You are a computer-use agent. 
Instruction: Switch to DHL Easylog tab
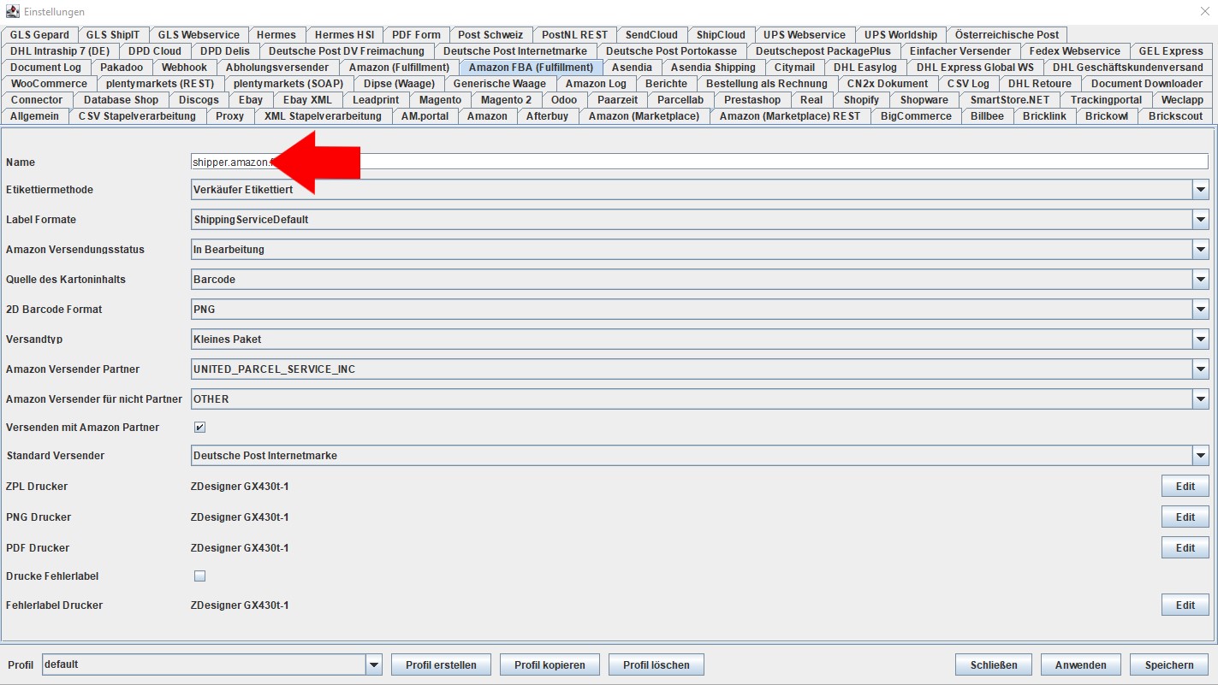tap(865, 68)
